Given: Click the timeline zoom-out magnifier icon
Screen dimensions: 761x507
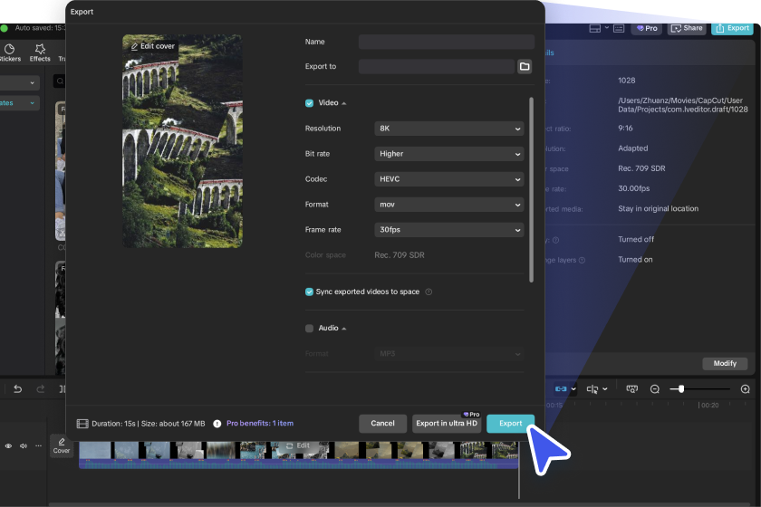Looking at the screenshot, I should coord(655,389).
